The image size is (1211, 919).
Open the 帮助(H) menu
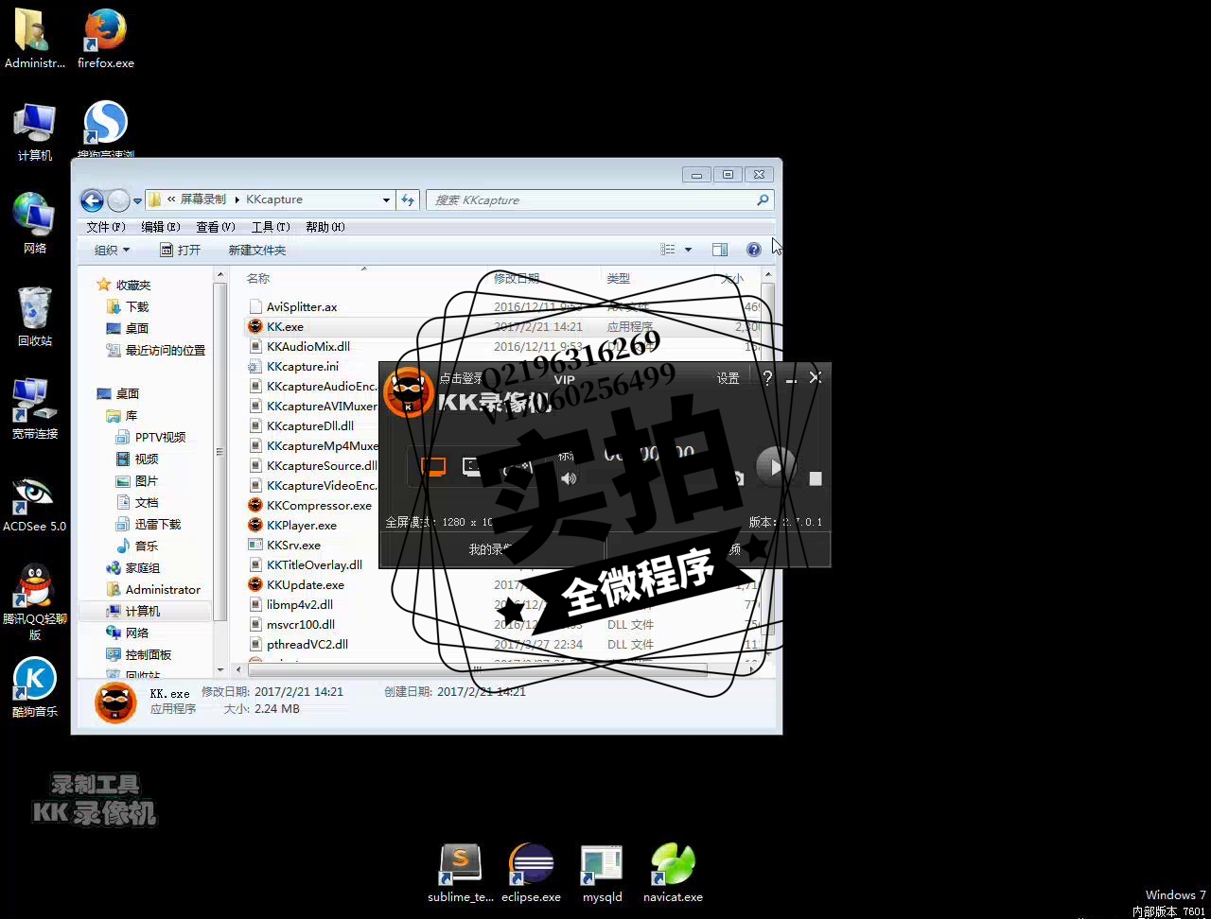click(x=325, y=227)
